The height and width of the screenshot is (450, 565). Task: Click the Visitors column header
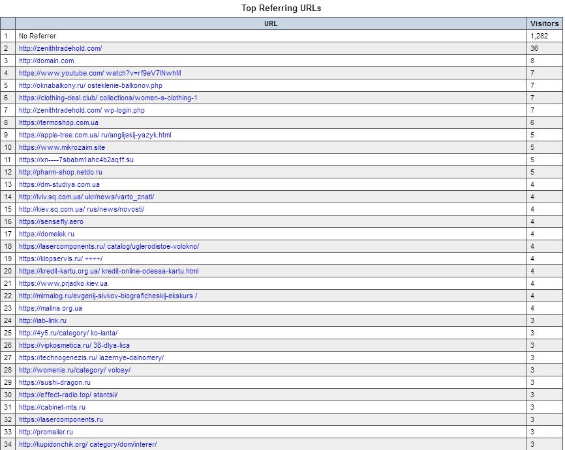[x=545, y=23]
